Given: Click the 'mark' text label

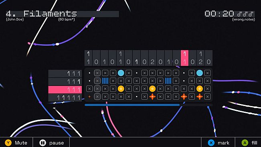Looking at the screenshot, I should (x=224, y=143).
